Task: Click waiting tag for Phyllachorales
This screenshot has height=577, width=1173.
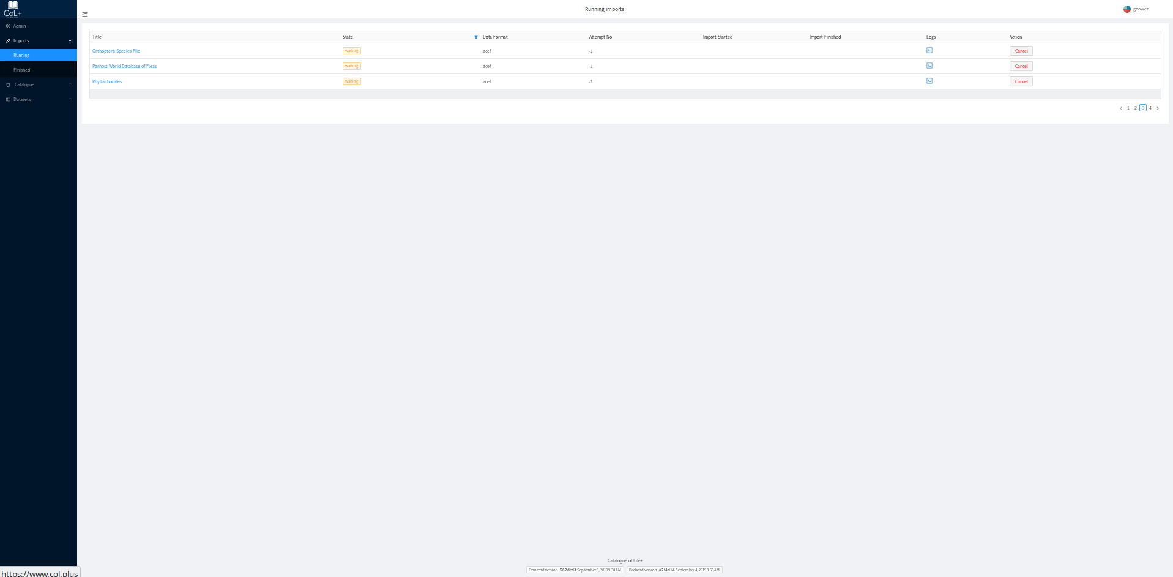Action: (x=351, y=81)
